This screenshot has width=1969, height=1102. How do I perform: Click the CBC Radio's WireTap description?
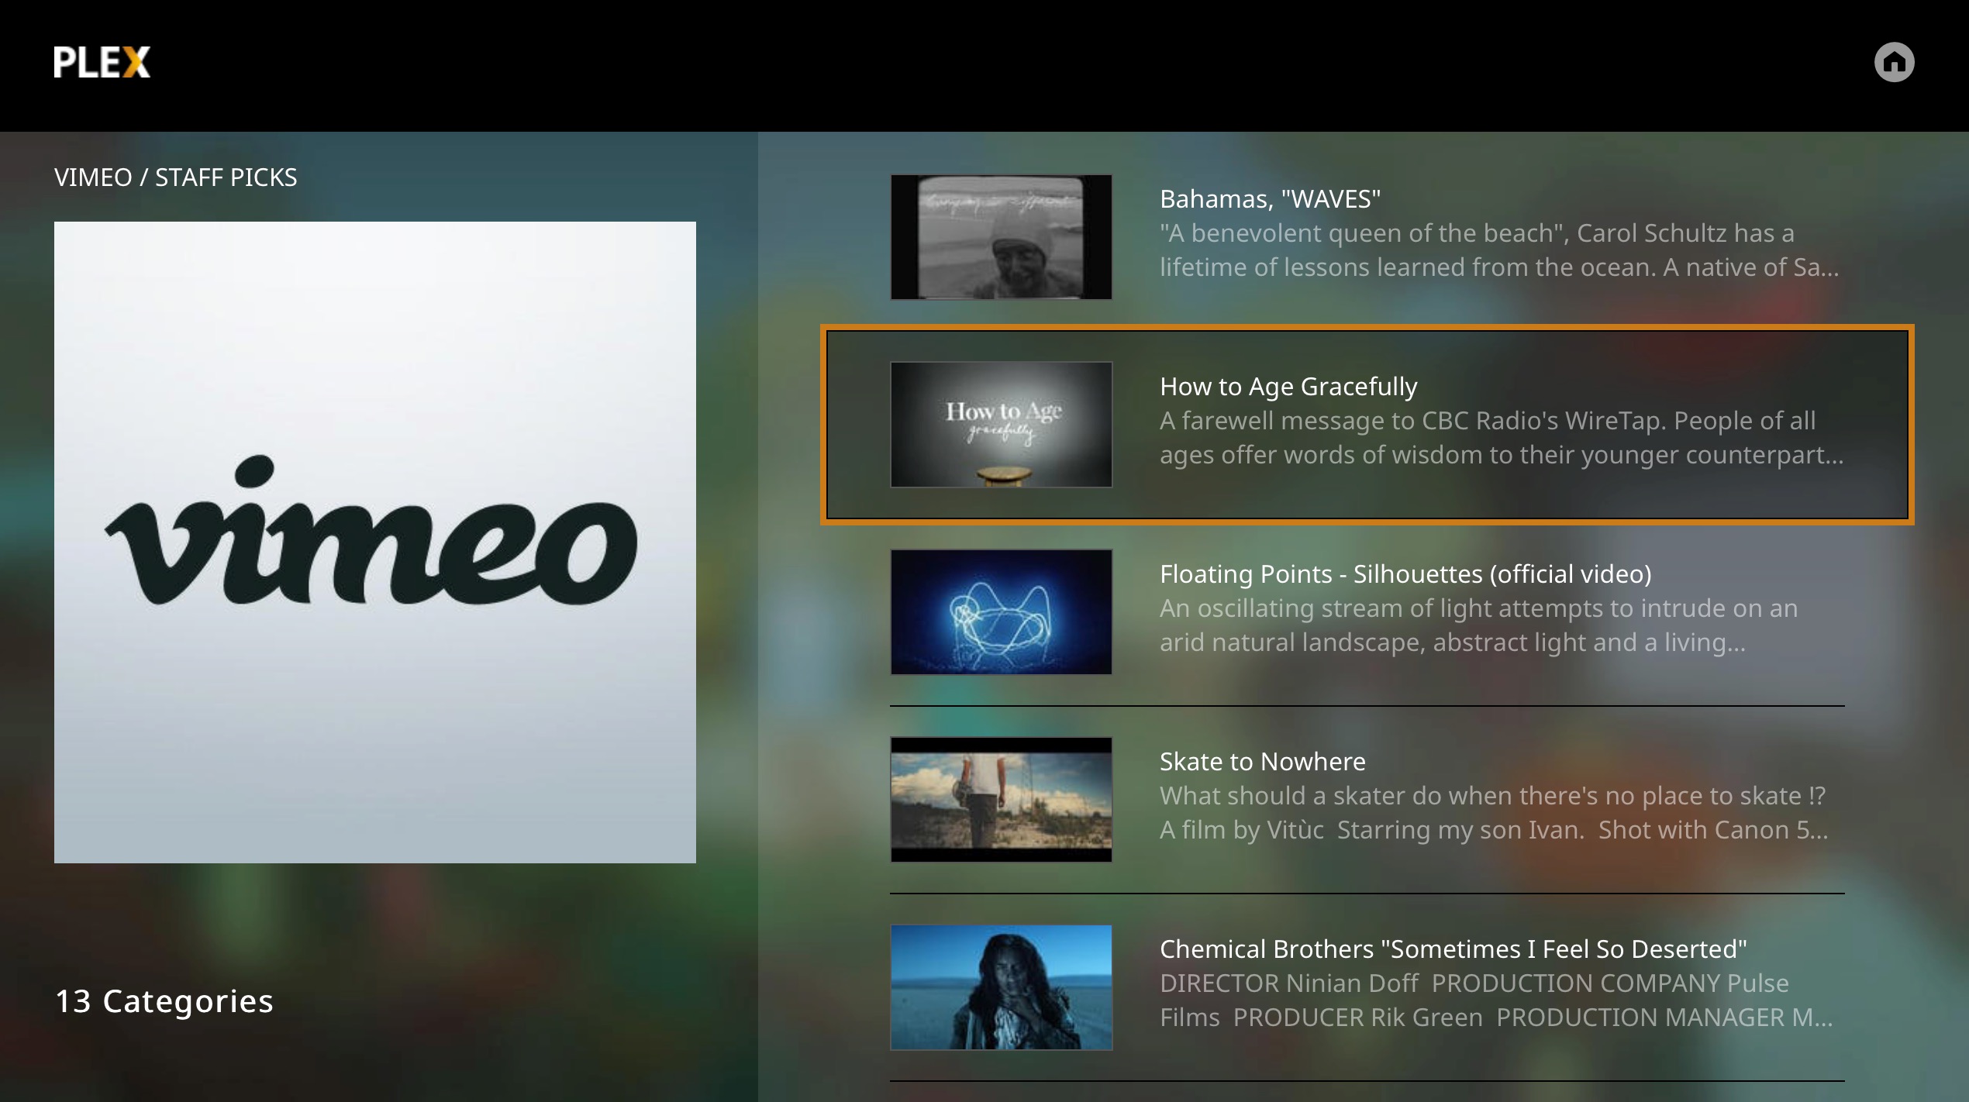[1501, 438]
